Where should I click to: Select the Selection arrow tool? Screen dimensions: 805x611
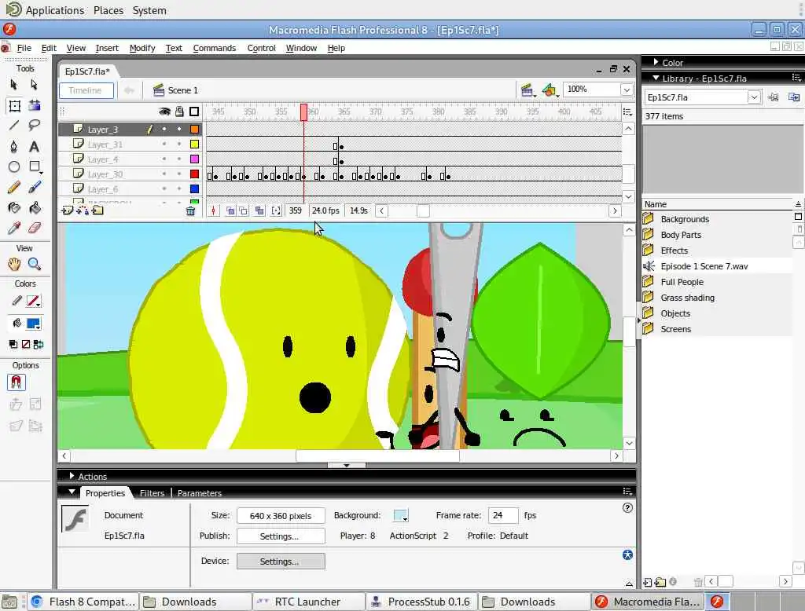14,85
